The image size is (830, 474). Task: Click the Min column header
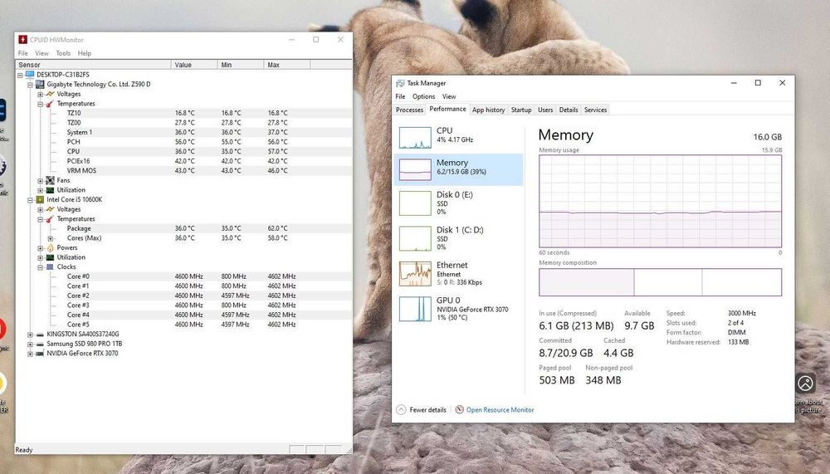(x=241, y=65)
